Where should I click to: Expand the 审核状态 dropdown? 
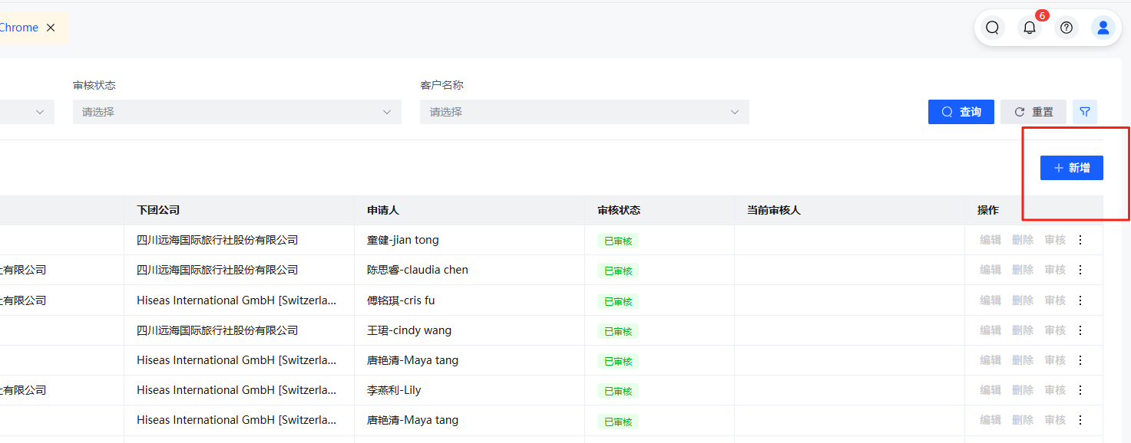pyautogui.click(x=236, y=112)
